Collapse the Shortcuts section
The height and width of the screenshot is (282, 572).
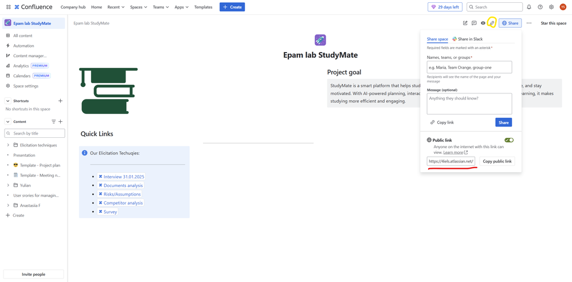click(x=8, y=101)
